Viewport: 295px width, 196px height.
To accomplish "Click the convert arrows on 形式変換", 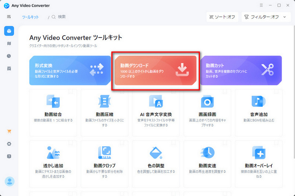I will point(96,70).
